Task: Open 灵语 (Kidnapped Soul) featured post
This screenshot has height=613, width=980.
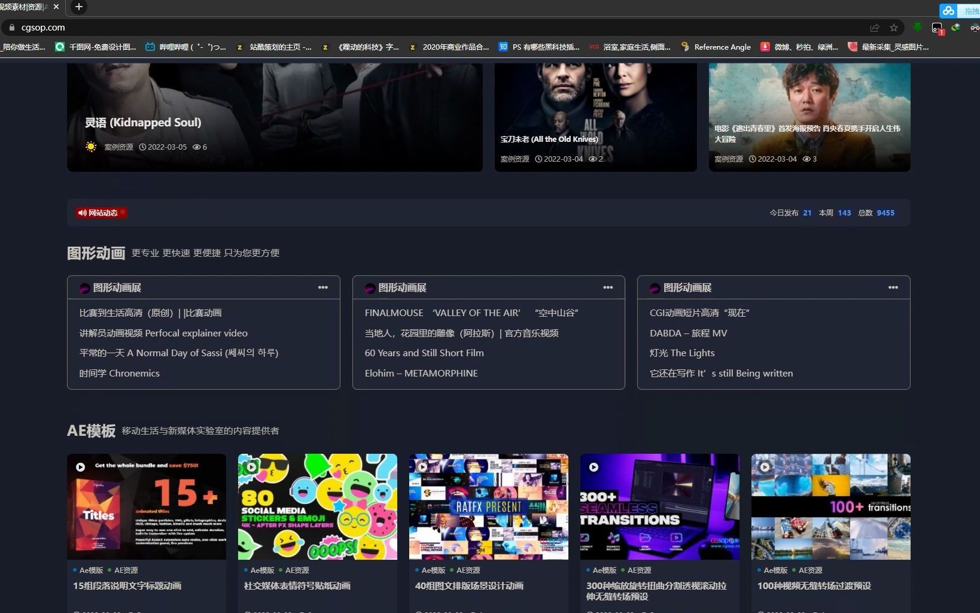Action: click(143, 123)
